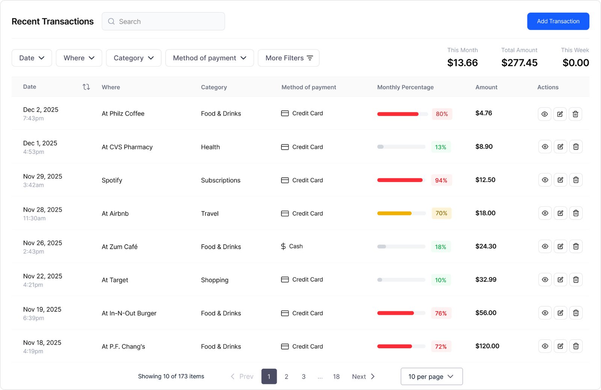
Task: Select the $120.00 amount cell
Action: [x=487, y=346]
